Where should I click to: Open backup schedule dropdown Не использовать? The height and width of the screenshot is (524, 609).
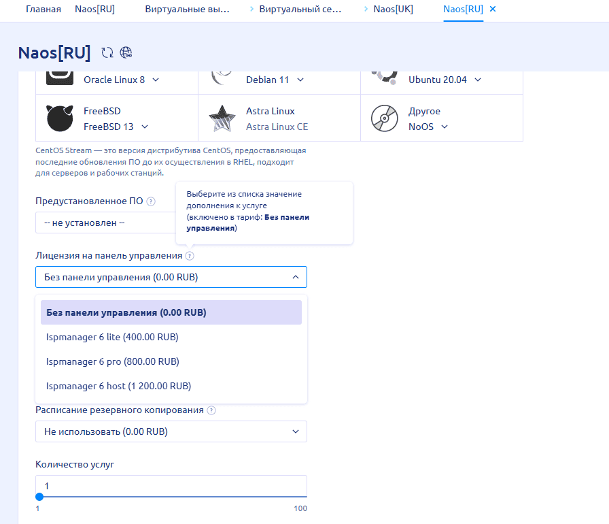171,431
